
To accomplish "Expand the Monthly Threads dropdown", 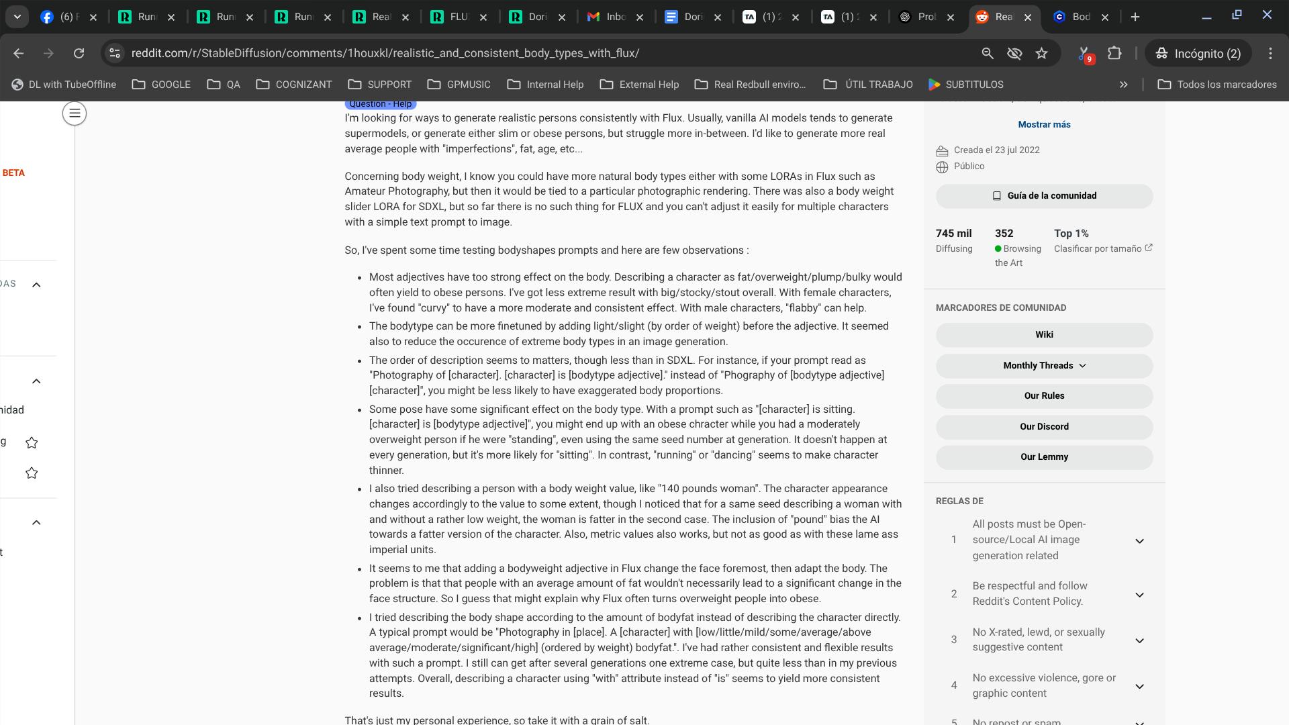I will coord(1044,366).
